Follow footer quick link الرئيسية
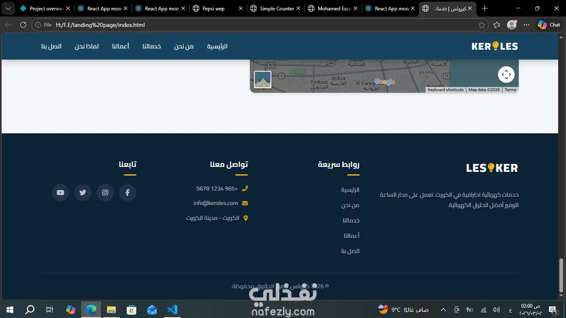This screenshot has height=318, width=566. pyautogui.click(x=350, y=190)
